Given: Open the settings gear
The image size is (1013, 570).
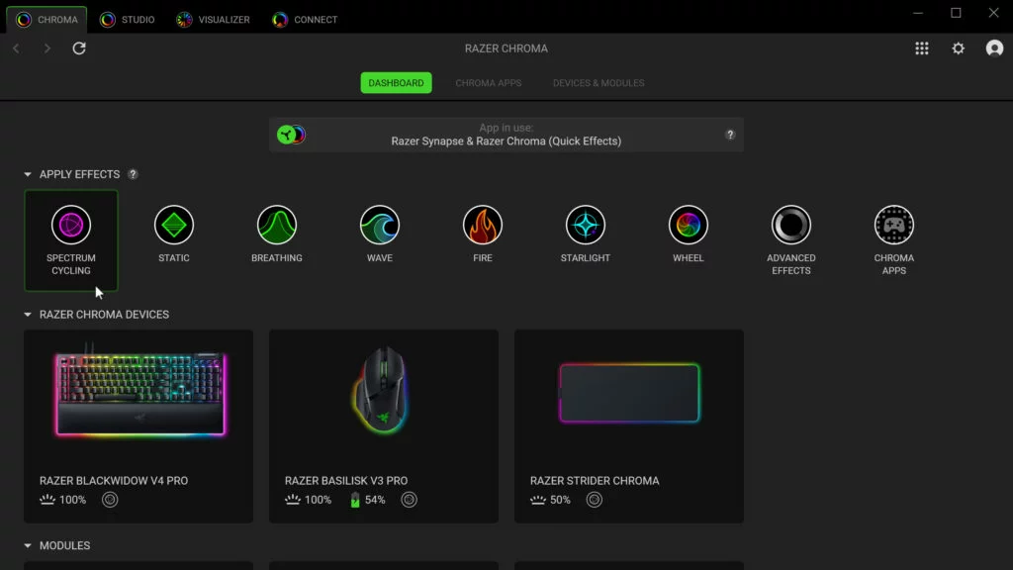Looking at the screenshot, I should tap(958, 48).
